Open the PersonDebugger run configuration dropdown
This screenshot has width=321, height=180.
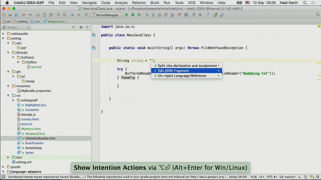[108, 15]
